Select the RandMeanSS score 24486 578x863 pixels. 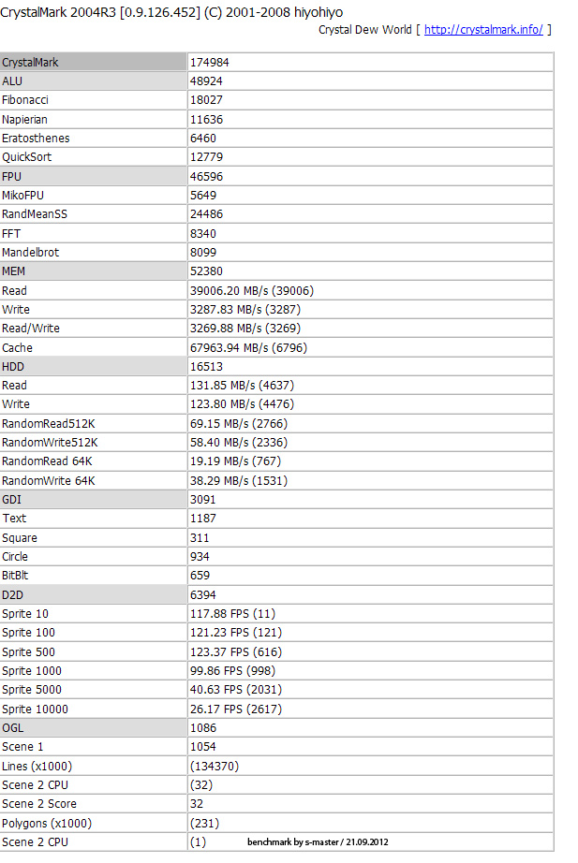pyautogui.click(x=207, y=214)
